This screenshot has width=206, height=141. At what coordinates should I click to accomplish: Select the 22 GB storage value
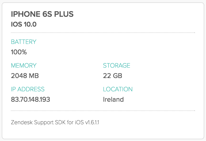coord(112,76)
